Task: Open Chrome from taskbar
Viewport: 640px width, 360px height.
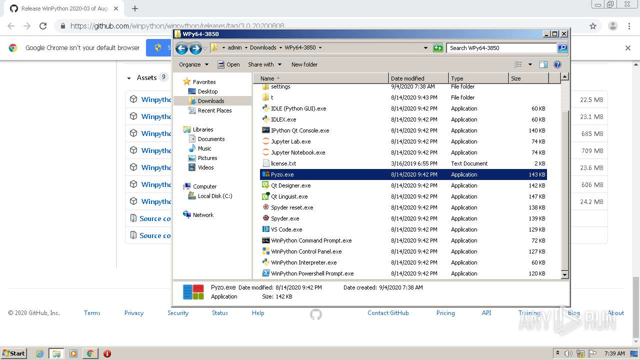Action: click(90, 353)
